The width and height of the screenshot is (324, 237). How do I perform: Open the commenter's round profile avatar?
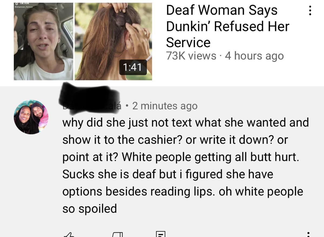[x=31, y=117]
